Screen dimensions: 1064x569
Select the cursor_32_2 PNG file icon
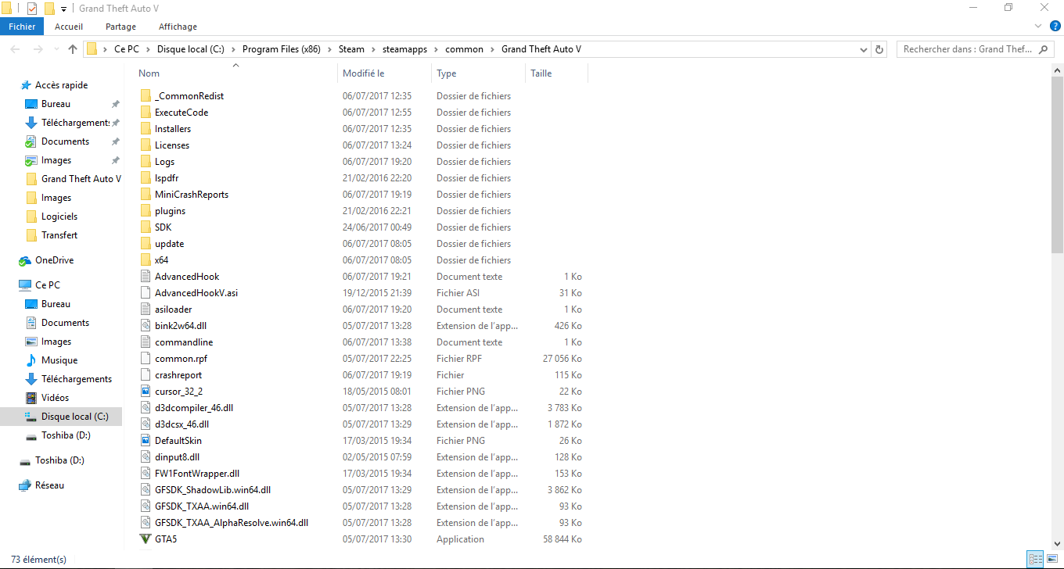click(145, 392)
